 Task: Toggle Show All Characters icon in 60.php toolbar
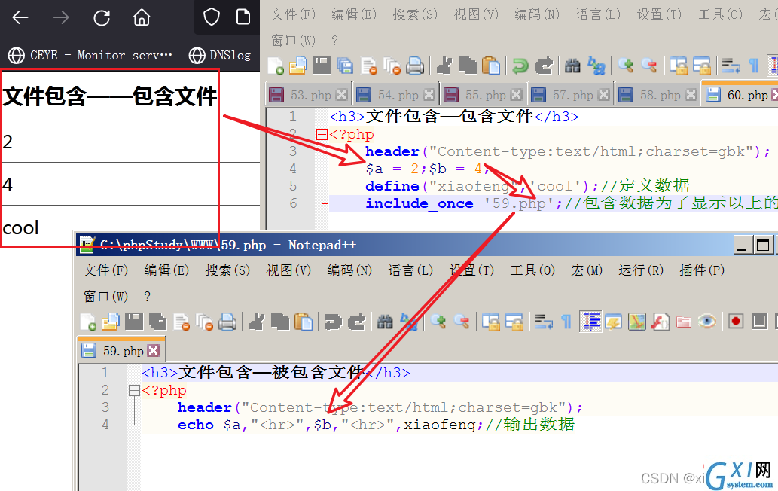(754, 66)
